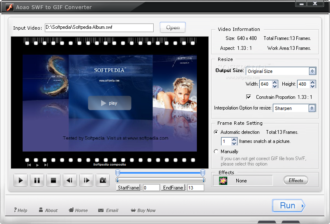Click the small play icon in preview
330x224 pixels.
(x=37, y=165)
